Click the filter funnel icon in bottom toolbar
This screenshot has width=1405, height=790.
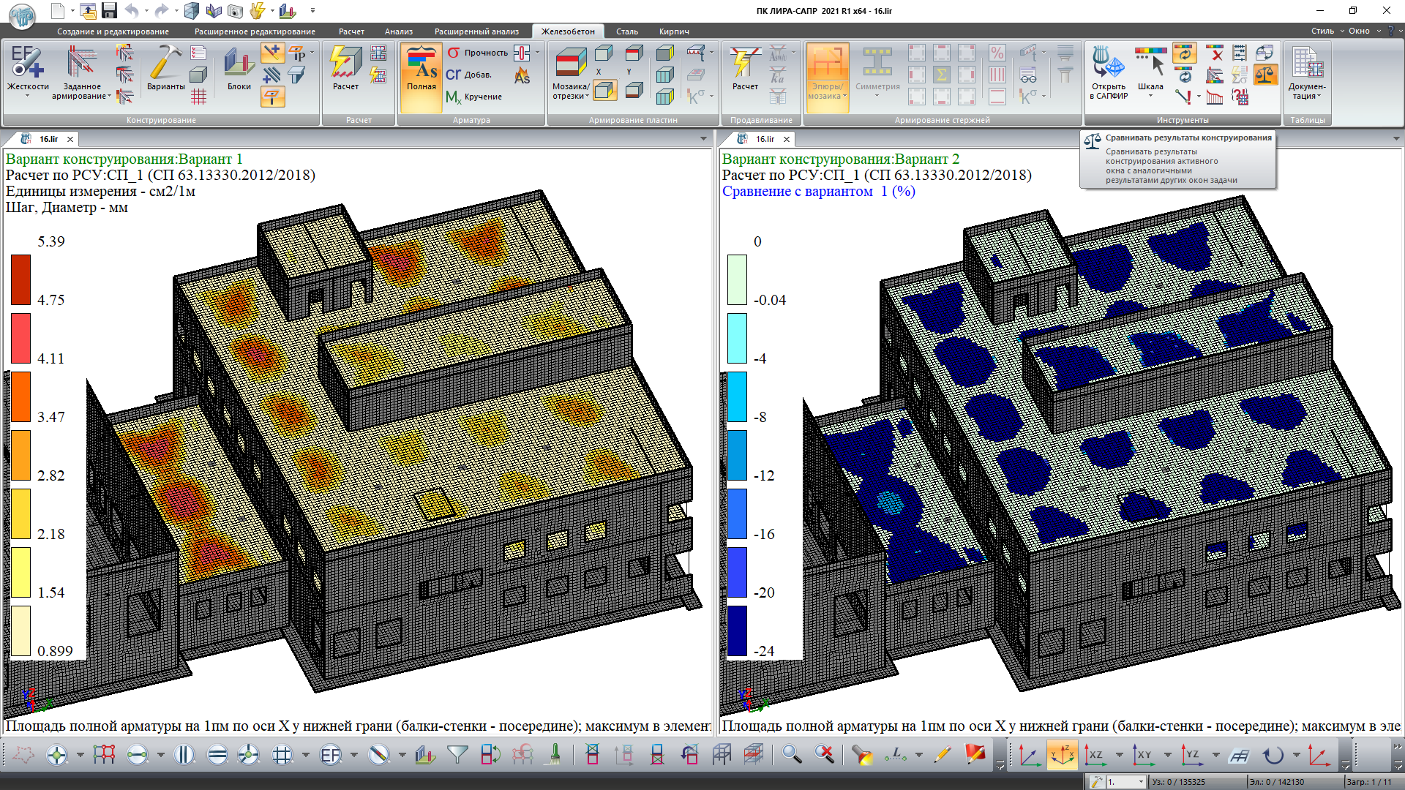[x=457, y=754]
